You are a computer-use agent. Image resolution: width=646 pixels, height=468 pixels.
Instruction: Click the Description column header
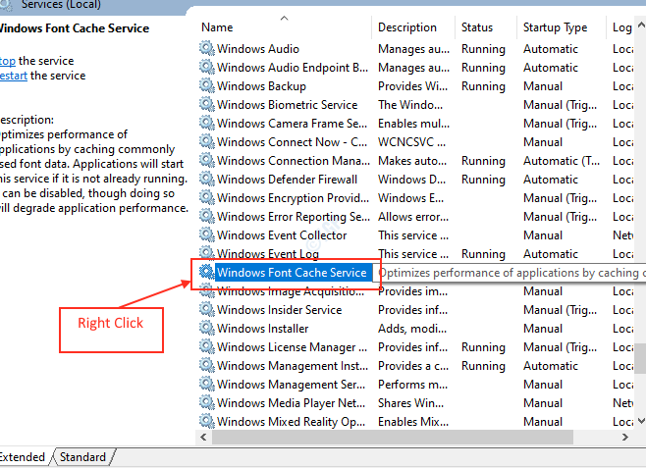click(413, 27)
